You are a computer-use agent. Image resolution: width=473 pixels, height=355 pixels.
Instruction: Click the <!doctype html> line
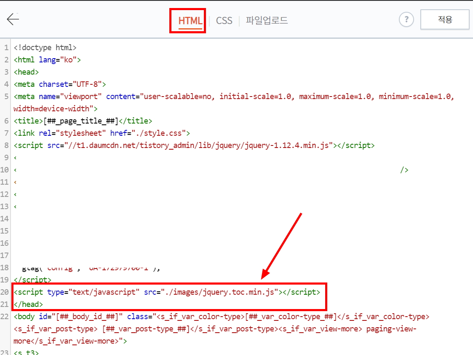click(x=45, y=48)
